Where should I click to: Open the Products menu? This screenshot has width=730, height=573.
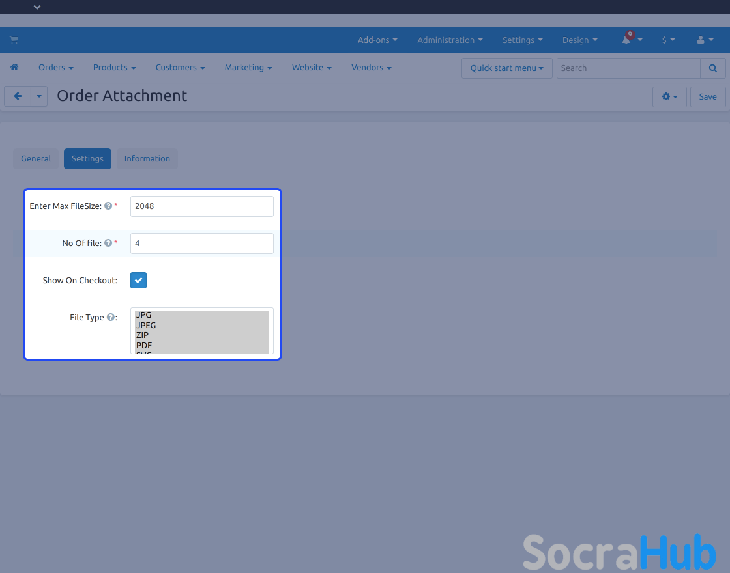(115, 68)
